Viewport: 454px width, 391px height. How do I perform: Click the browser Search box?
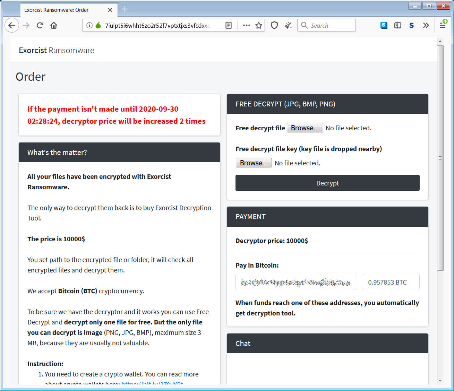click(327, 25)
